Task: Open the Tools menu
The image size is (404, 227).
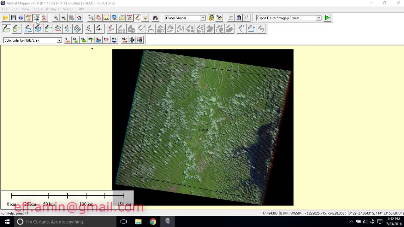Action: click(x=38, y=9)
